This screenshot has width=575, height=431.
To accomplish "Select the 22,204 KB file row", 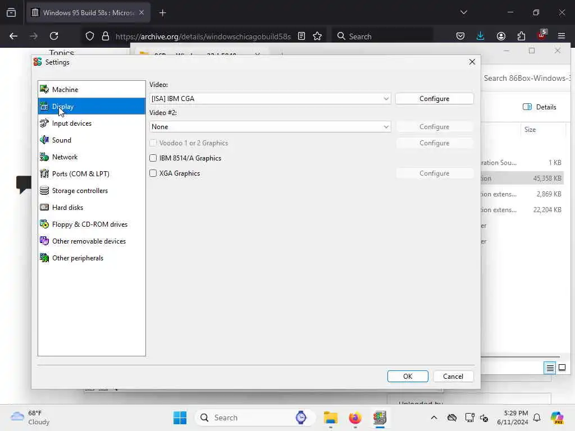I will pyautogui.click(x=522, y=210).
